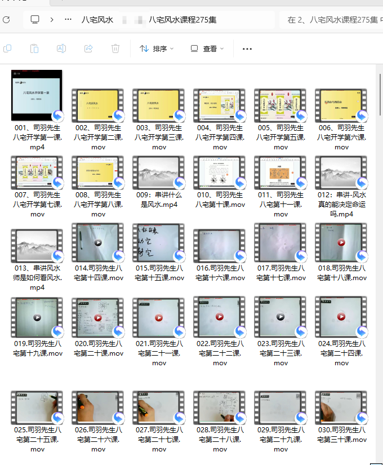This screenshot has width=383, height=465.
Task: Select the 八宅风水课程275集 breadcrumb segment
Action: click(182, 20)
